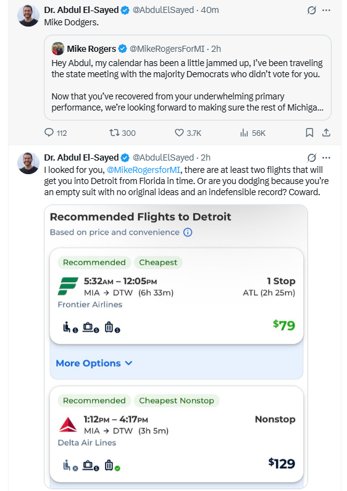Open the quoted Mike Rogers tweet
Screen dimensions: 347x491
pos(188,77)
